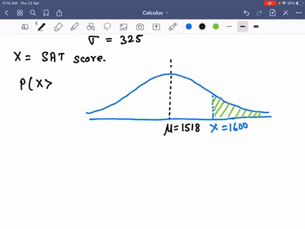
Task: Select the Eraser tool
Action: [x=58, y=27]
